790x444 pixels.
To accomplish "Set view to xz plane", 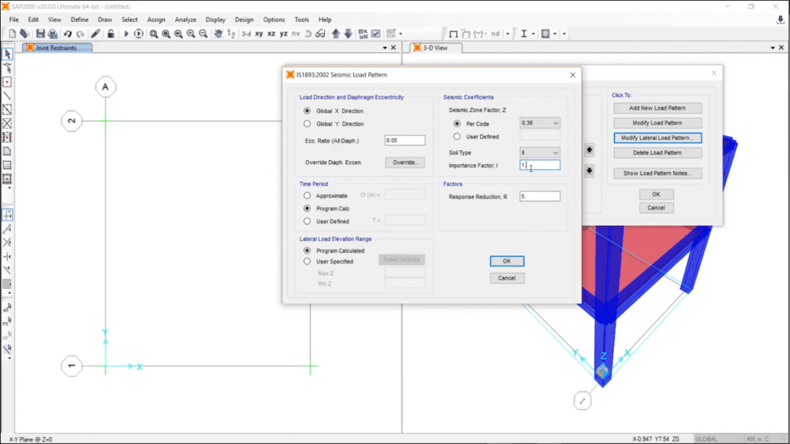I will pos(272,34).
